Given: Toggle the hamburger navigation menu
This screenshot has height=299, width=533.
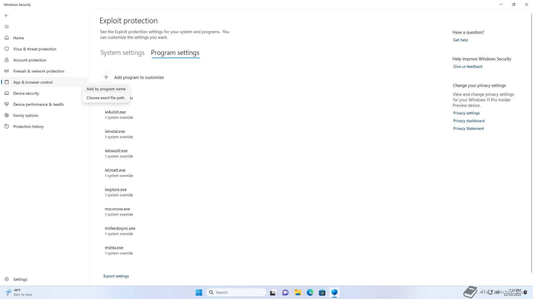Looking at the screenshot, I should click(x=7, y=27).
